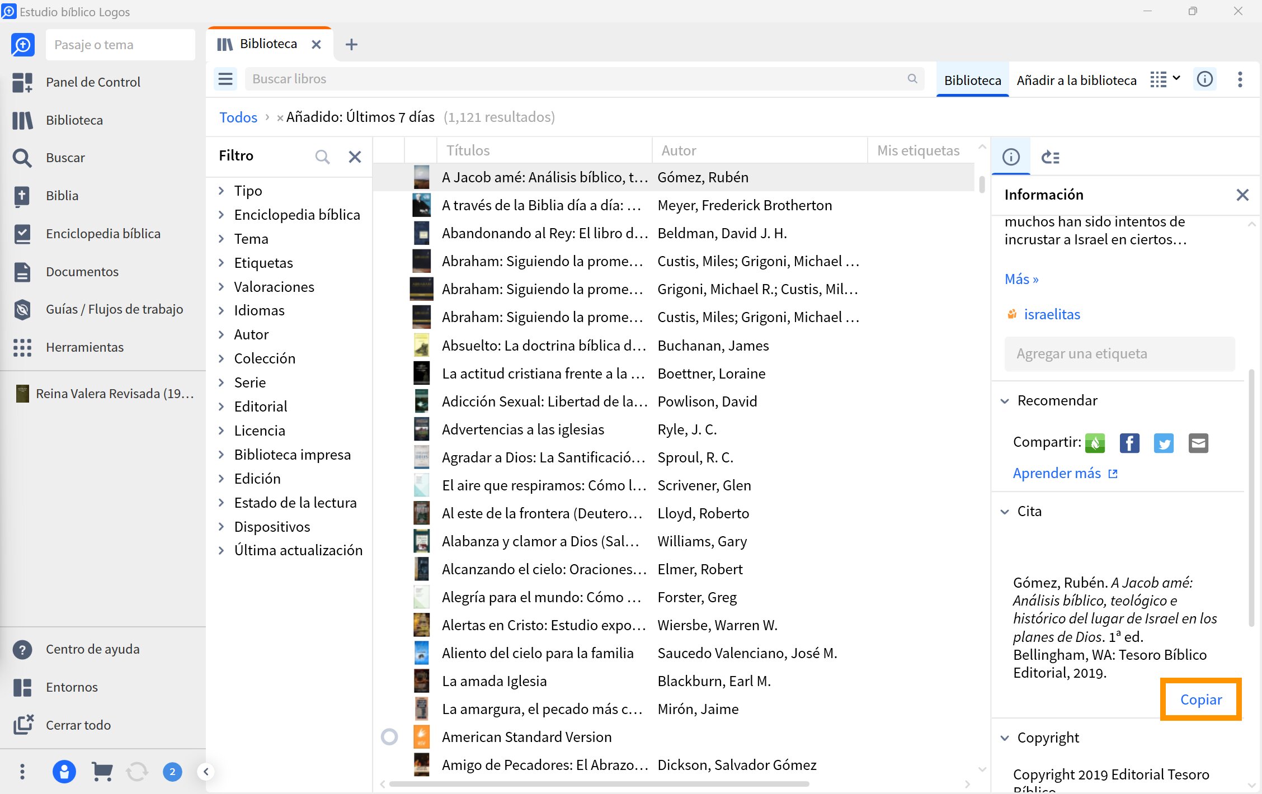Open the Logos home icon

(23, 45)
